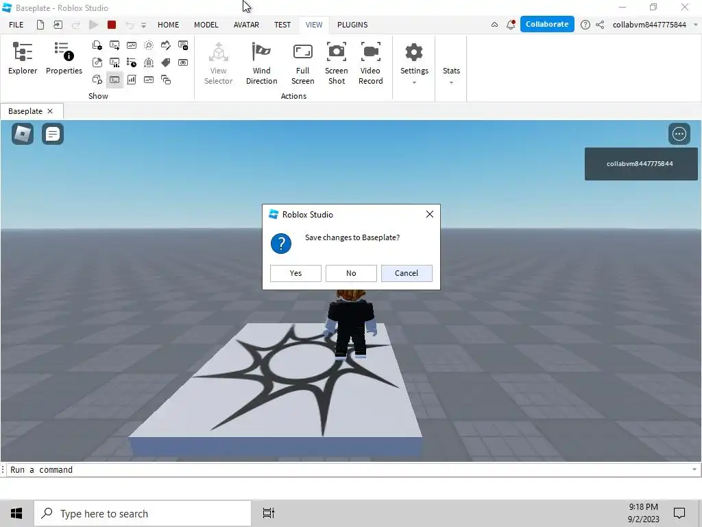Open the notifications bell
The width and height of the screenshot is (702, 527).
click(x=510, y=25)
